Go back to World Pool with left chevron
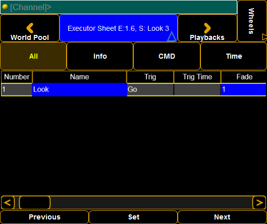 30,28
